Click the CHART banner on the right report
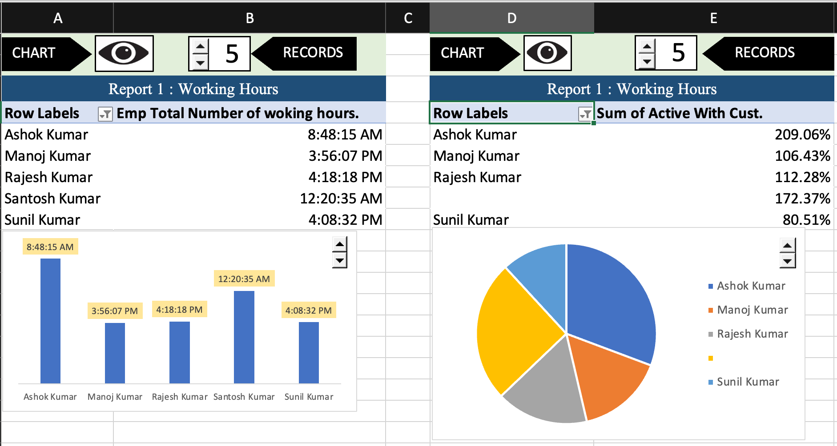The width and height of the screenshot is (837, 446). pos(463,53)
